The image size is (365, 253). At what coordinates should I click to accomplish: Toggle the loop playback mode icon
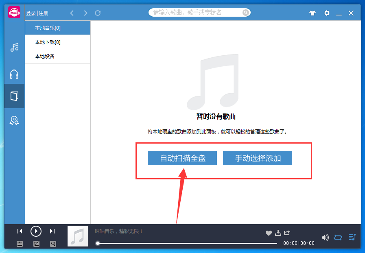tap(338, 238)
